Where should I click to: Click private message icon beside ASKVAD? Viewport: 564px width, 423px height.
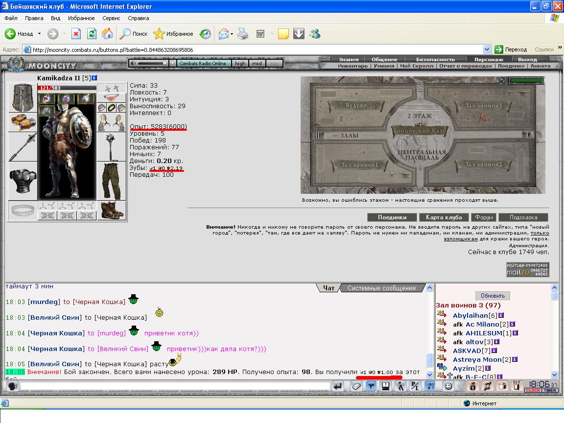pyautogui.click(x=442, y=349)
